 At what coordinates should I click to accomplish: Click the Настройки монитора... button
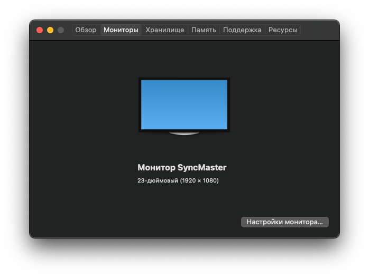[285, 222]
